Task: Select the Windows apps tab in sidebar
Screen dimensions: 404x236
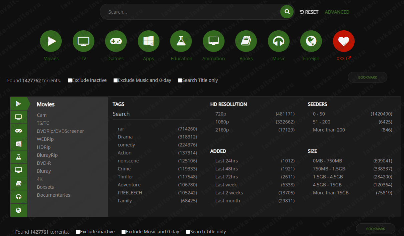Action: coord(19,144)
